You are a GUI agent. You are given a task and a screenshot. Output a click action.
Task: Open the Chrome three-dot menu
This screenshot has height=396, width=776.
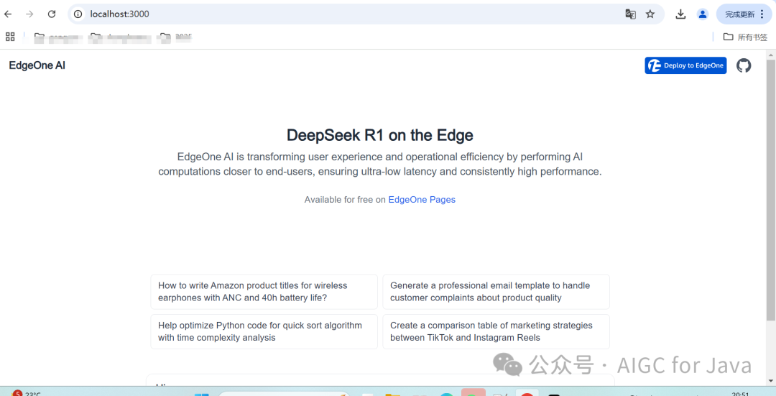(x=762, y=14)
